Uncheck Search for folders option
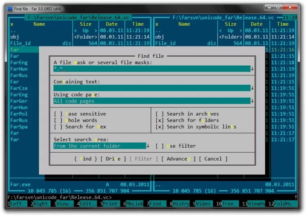This screenshot has width=306, height=216. (160, 120)
